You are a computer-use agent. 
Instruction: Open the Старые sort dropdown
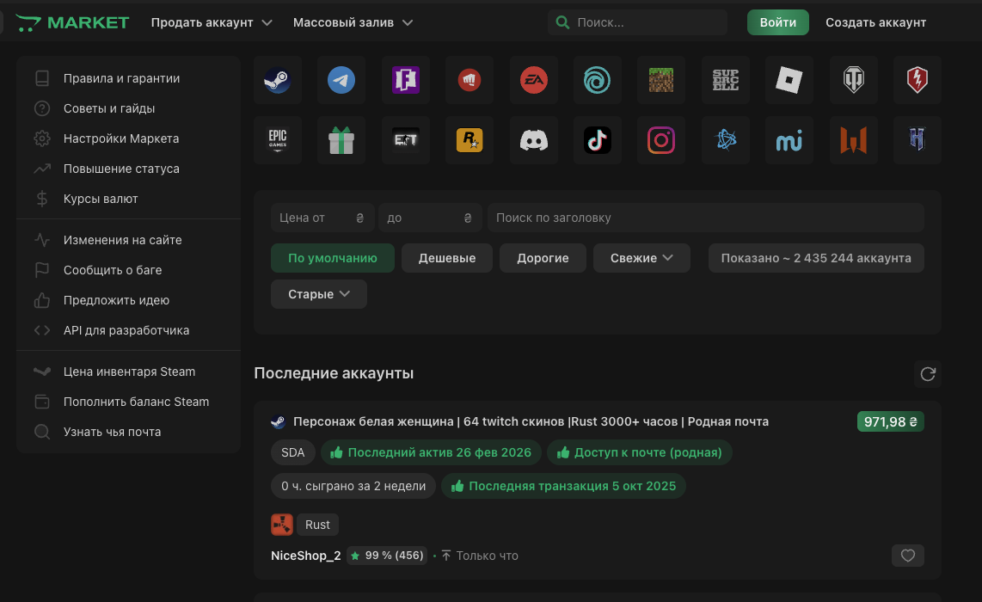click(x=319, y=294)
